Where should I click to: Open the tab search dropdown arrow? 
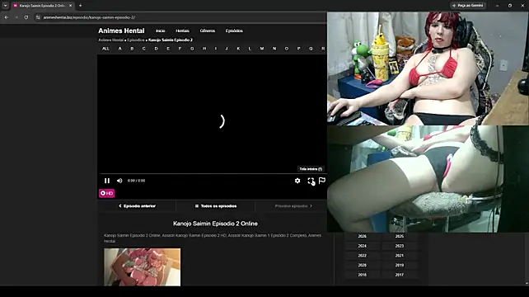click(x=6, y=6)
